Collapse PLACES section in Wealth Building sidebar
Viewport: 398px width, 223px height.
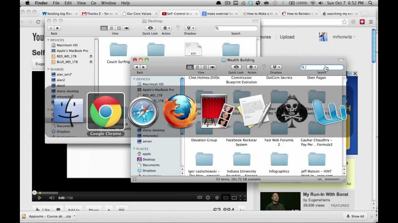(134, 149)
